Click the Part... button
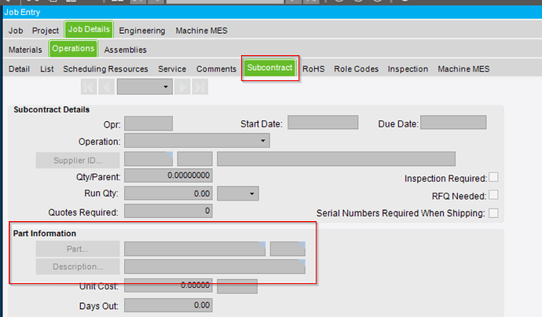 pos(78,249)
